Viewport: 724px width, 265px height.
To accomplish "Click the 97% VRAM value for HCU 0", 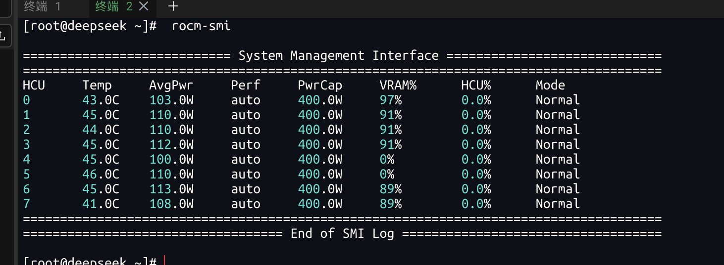I will tap(391, 100).
